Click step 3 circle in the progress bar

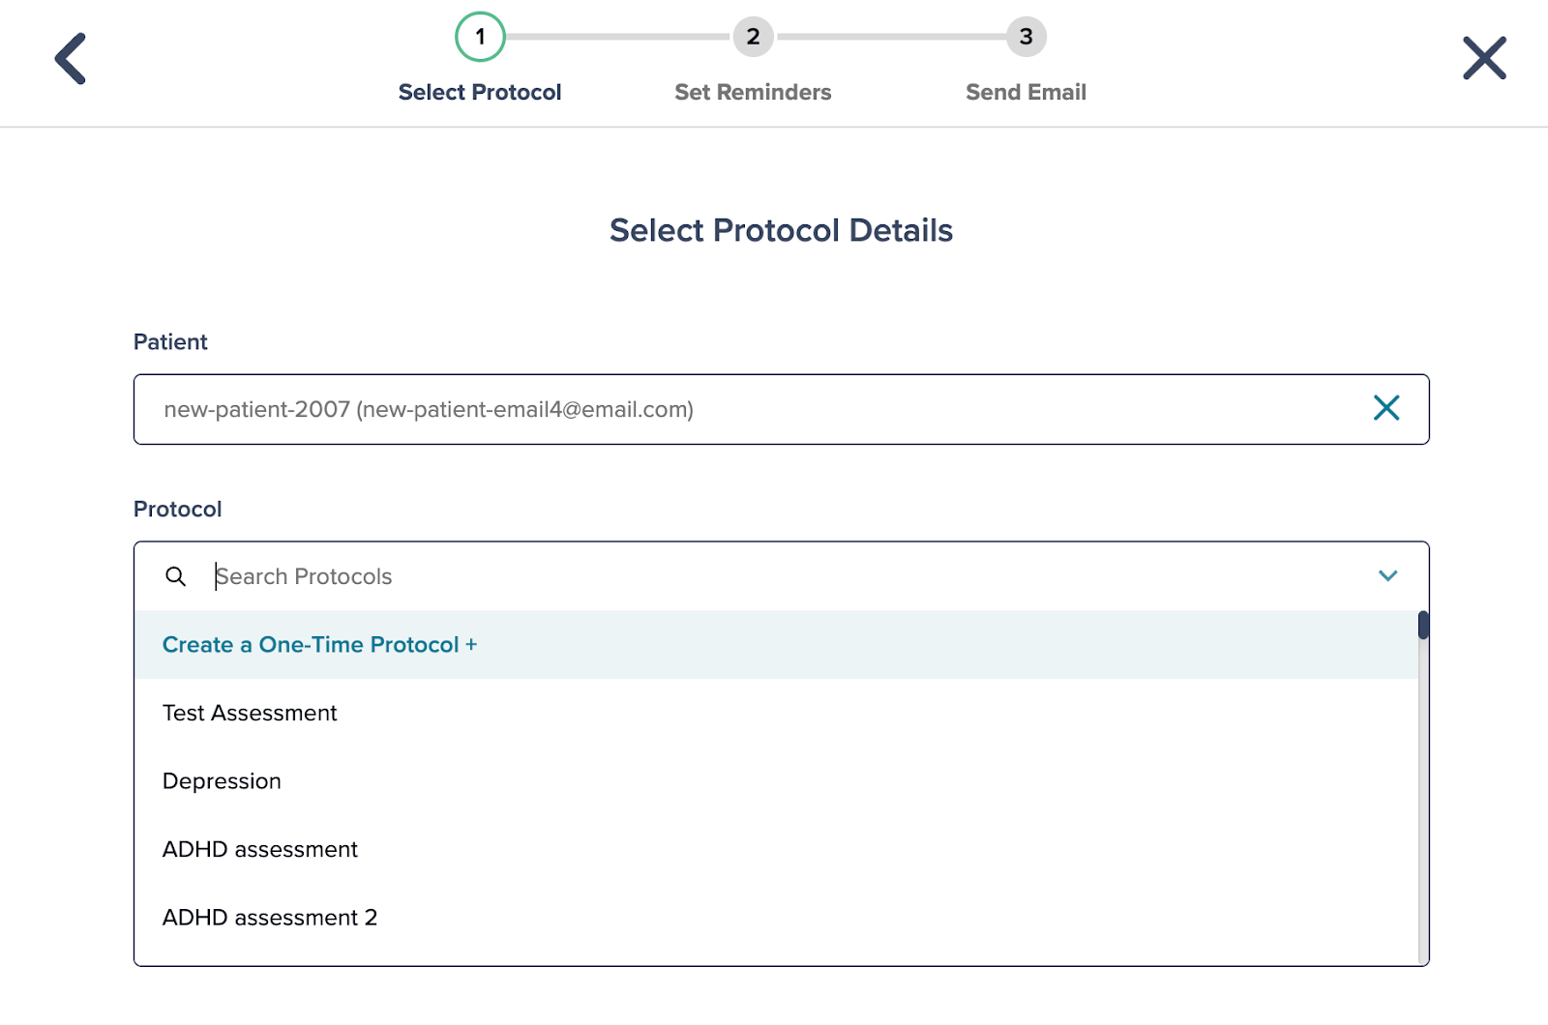coord(1026,37)
